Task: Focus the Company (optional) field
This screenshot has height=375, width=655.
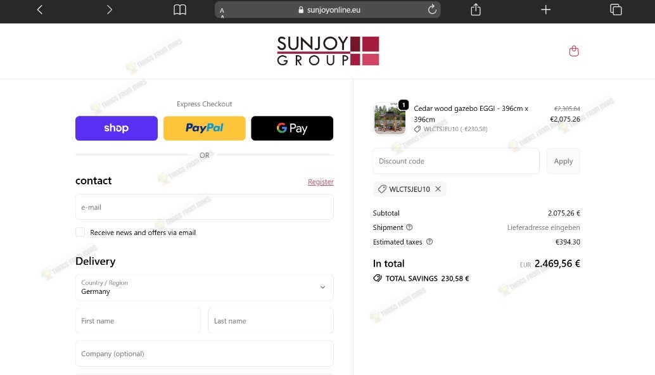Action: pos(204,353)
